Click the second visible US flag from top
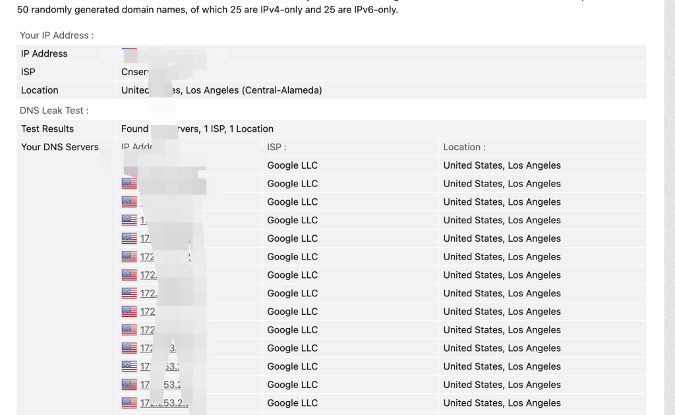This screenshot has width=675, height=415. pos(129,202)
